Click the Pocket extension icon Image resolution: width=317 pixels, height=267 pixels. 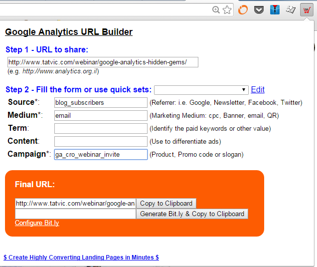point(259,10)
